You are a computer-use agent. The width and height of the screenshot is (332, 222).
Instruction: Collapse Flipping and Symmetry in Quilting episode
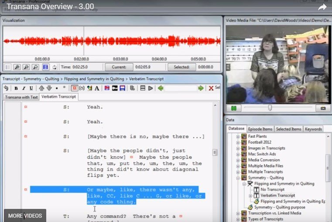[x=244, y=184]
